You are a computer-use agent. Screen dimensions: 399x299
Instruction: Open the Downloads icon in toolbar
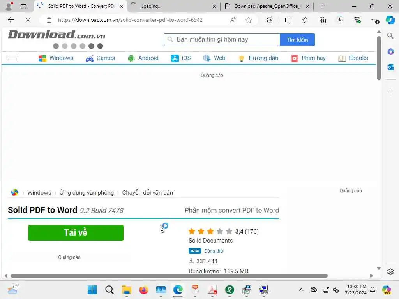340,20
